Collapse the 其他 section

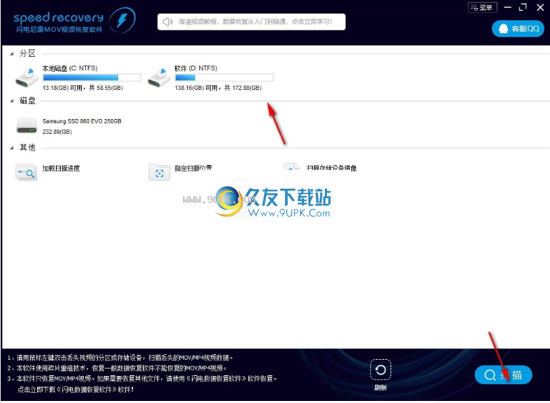point(12,148)
